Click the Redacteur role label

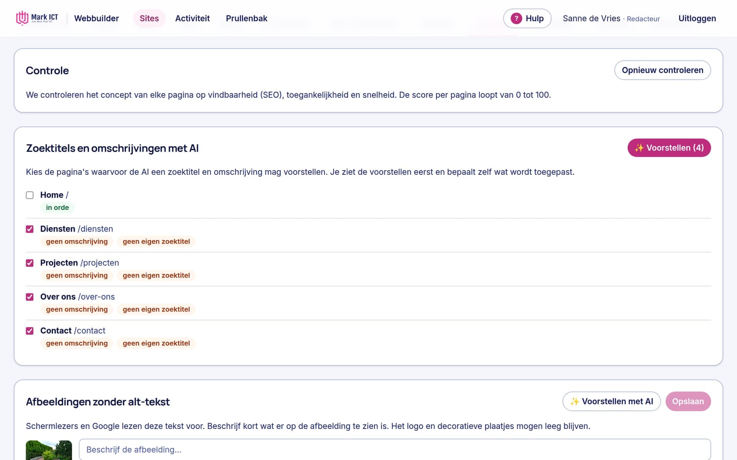pos(643,19)
